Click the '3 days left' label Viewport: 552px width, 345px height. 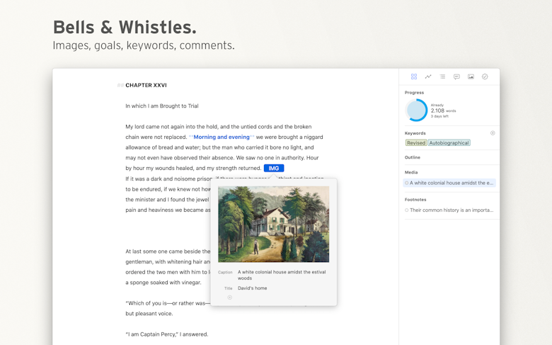coord(439,116)
